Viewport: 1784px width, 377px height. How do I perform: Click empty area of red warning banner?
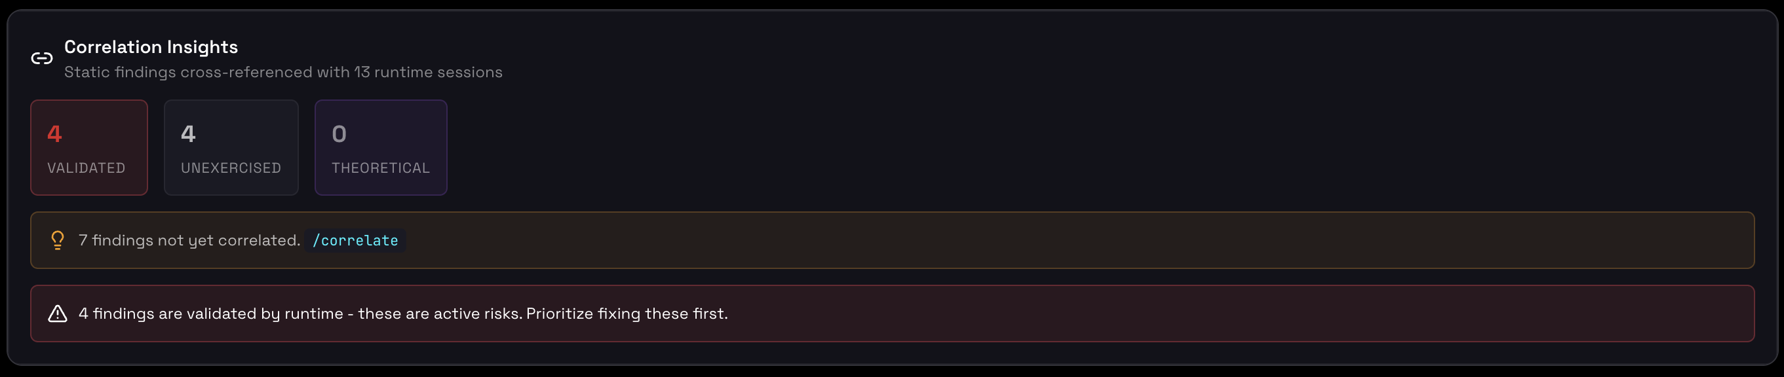click(1177, 314)
